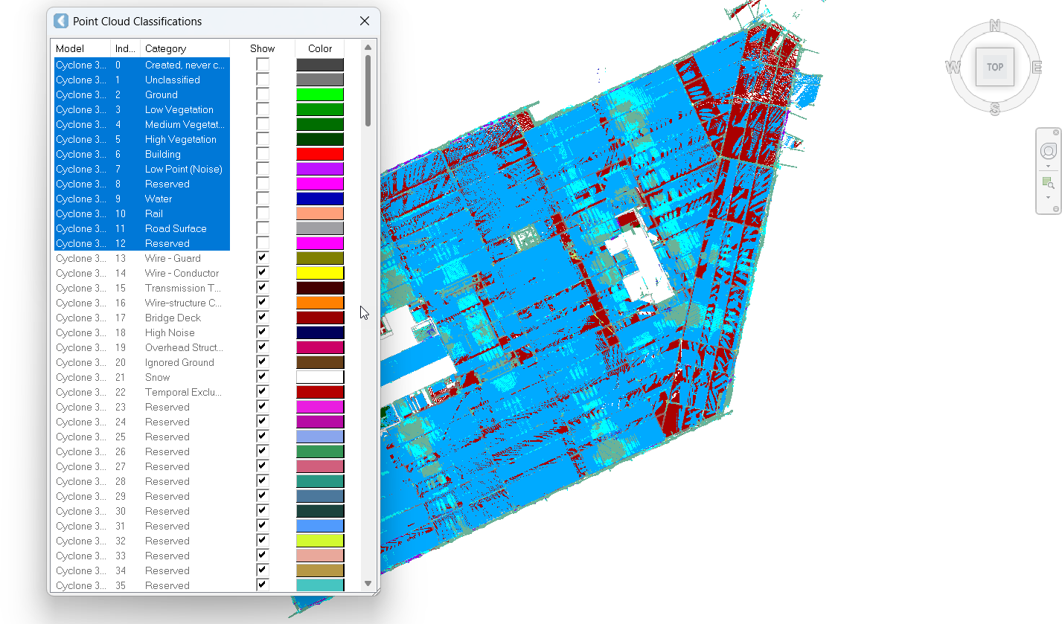Select the Wire - Conductor row
This screenshot has height=624, width=1062.
click(x=182, y=273)
